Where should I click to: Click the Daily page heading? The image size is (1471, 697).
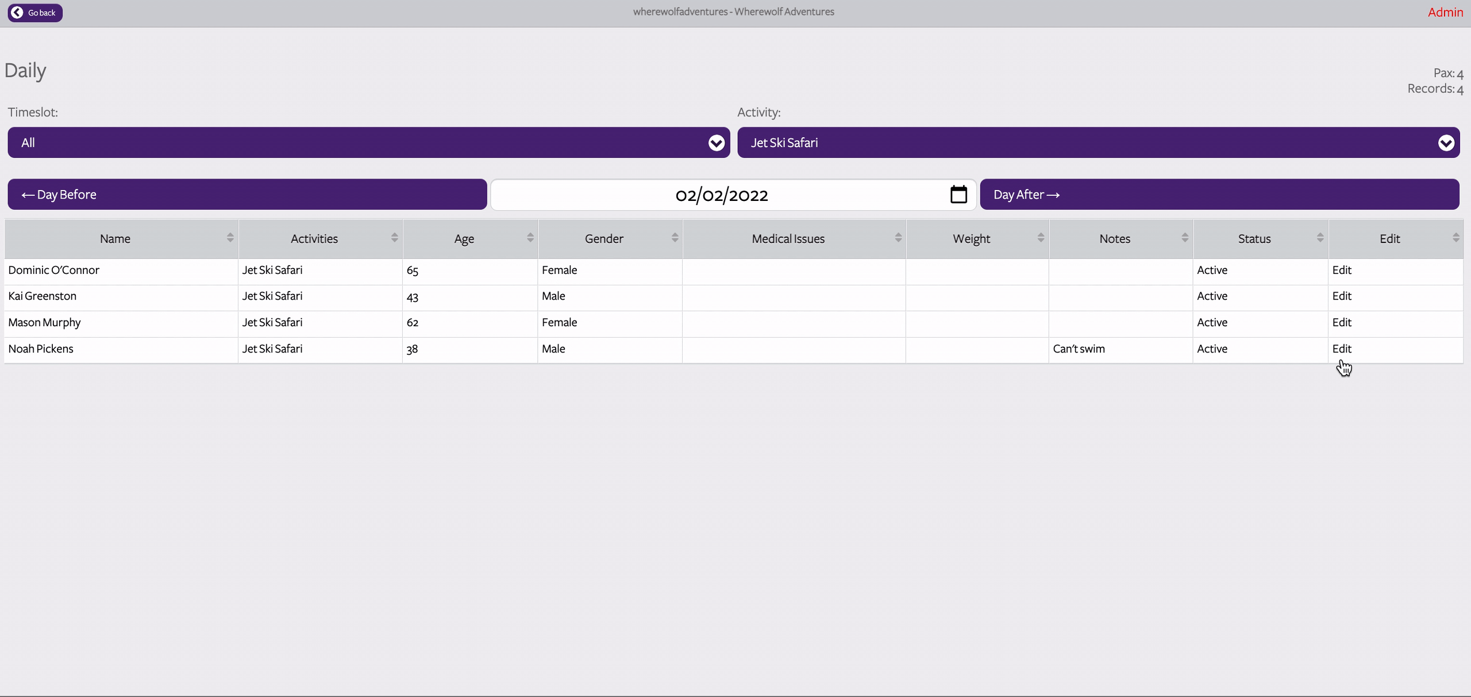click(25, 71)
